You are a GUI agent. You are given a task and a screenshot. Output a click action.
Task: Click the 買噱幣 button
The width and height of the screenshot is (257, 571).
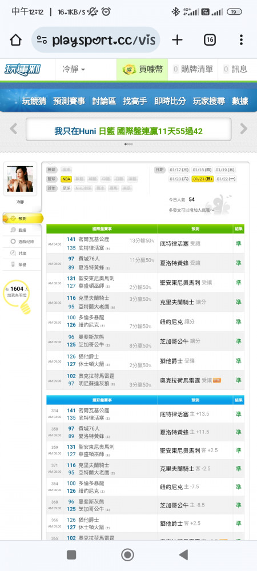[142, 69]
